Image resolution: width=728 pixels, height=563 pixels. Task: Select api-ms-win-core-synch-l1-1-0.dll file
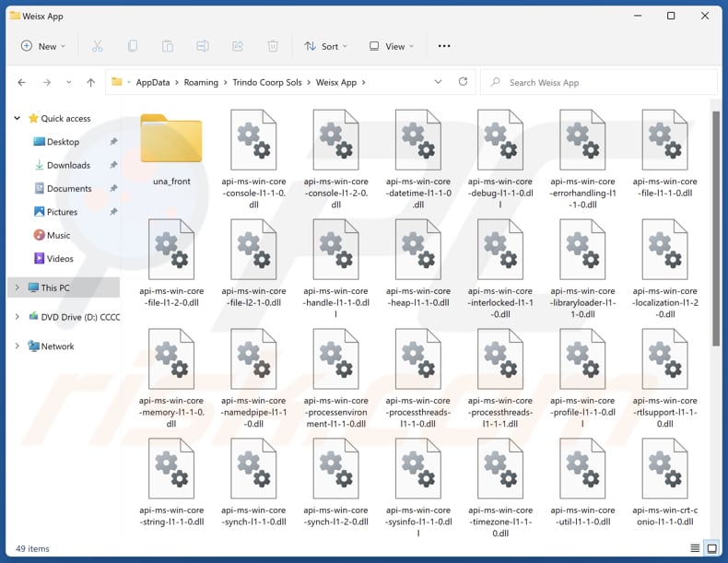253,482
